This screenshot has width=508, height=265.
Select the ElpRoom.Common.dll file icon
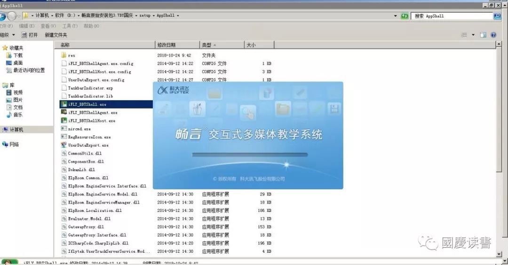coord(64,178)
